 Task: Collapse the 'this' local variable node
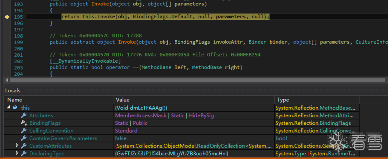coord(9,108)
